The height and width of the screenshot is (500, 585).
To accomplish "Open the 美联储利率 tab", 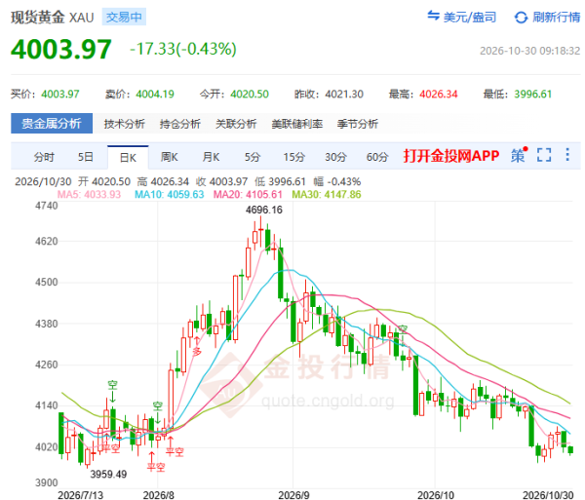I will pos(297,124).
